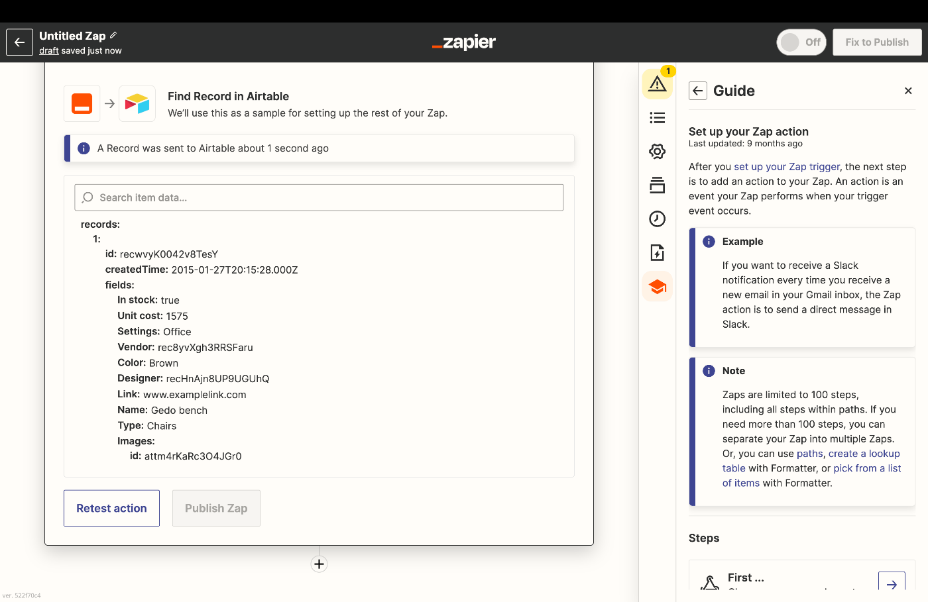Viewport: 928px width, 602px height.
Task: Click the Name value Gedo bench
Action: (x=179, y=411)
